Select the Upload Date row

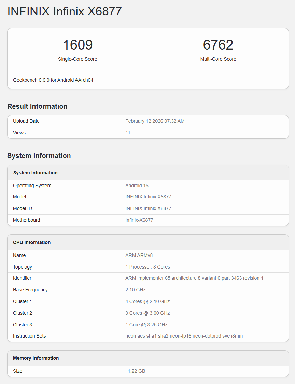tap(148, 121)
